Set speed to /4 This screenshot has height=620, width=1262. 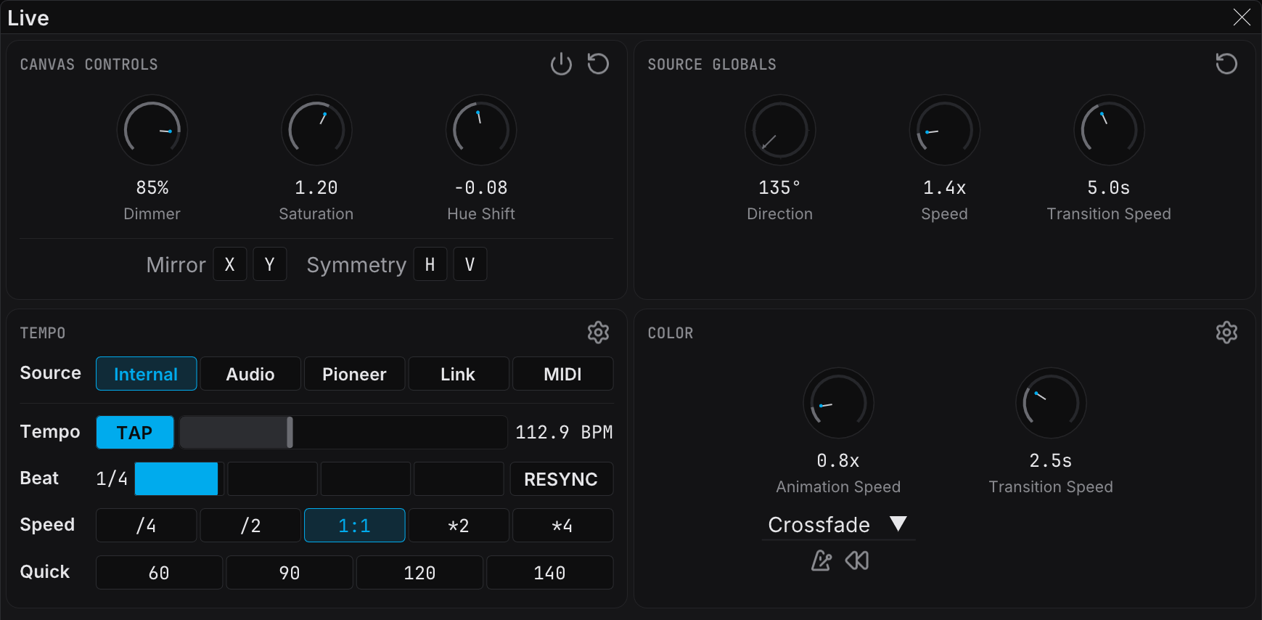pyautogui.click(x=146, y=526)
